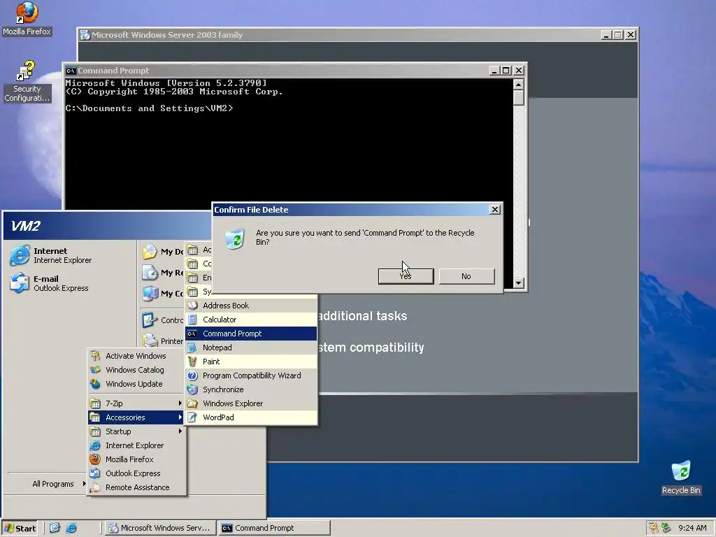Select Command Prompt in the Accessories menu
This screenshot has width=716, height=537.
click(251, 334)
